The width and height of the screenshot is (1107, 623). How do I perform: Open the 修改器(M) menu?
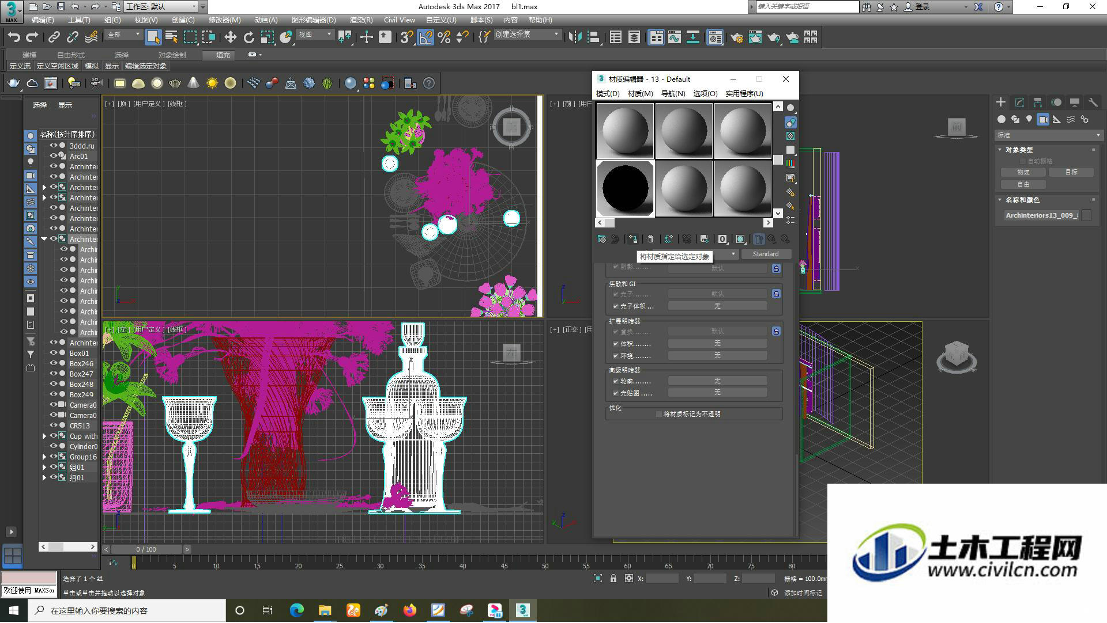(224, 20)
